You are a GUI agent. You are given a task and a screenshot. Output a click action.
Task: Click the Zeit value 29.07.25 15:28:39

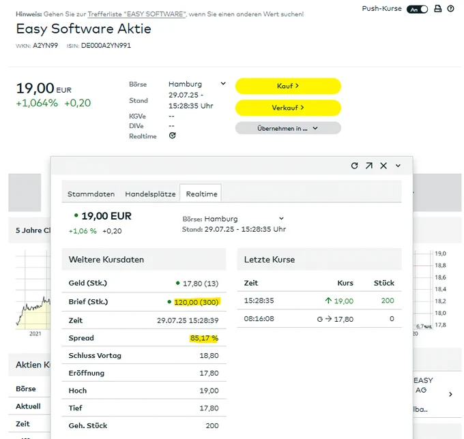[188, 320]
